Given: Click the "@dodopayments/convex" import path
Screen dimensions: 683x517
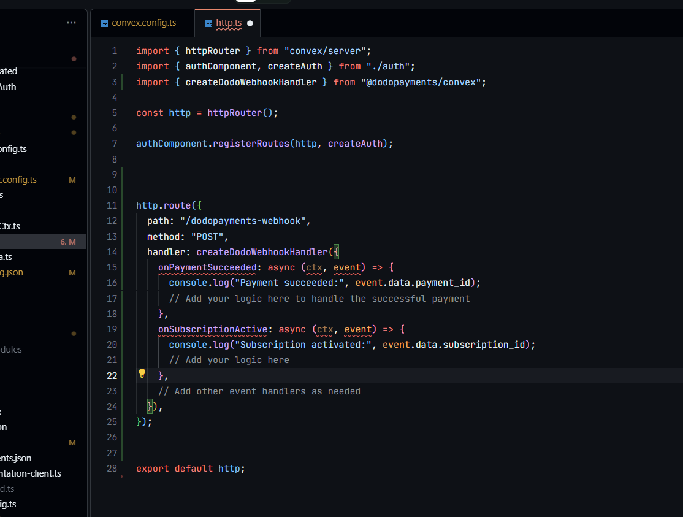Looking at the screenshot, I should 420,82.
